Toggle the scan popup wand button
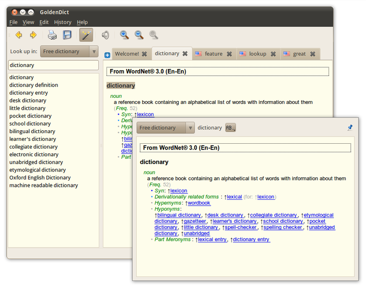This screenshot has height=287, width=366. (x=86, y=35)
